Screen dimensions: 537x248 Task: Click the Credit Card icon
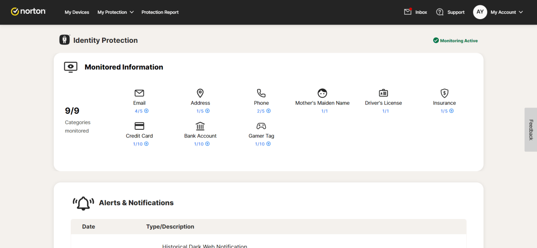pyautogui.click(x=139, y=126)
